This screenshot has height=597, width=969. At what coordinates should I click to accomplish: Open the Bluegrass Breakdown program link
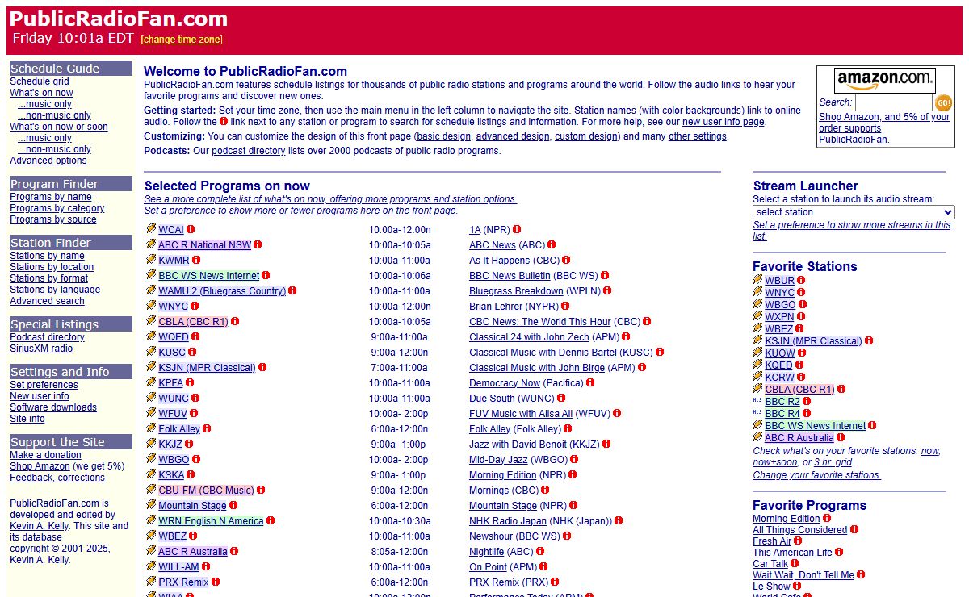(x=516, y=291)
